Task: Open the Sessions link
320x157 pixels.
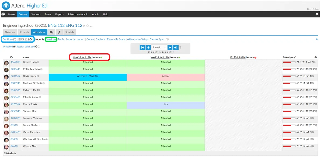Action: 51,39
